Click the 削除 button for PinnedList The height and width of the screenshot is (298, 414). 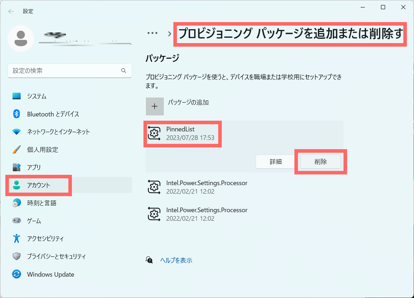click(320, 161)
